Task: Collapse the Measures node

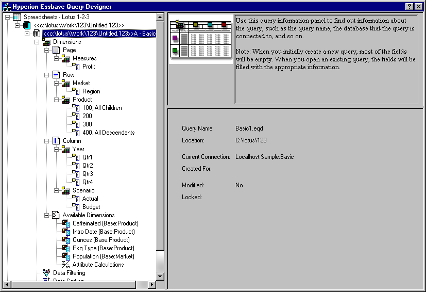Action: [56, 58]
